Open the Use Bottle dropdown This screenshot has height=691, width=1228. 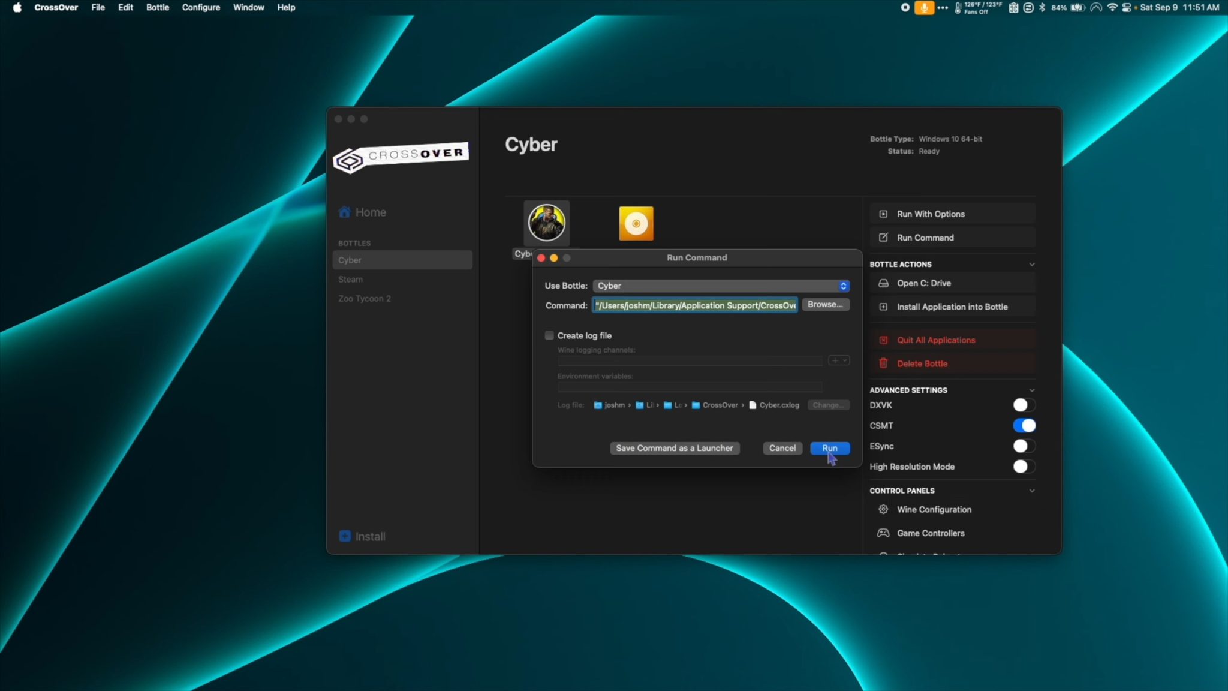point(721,286)
